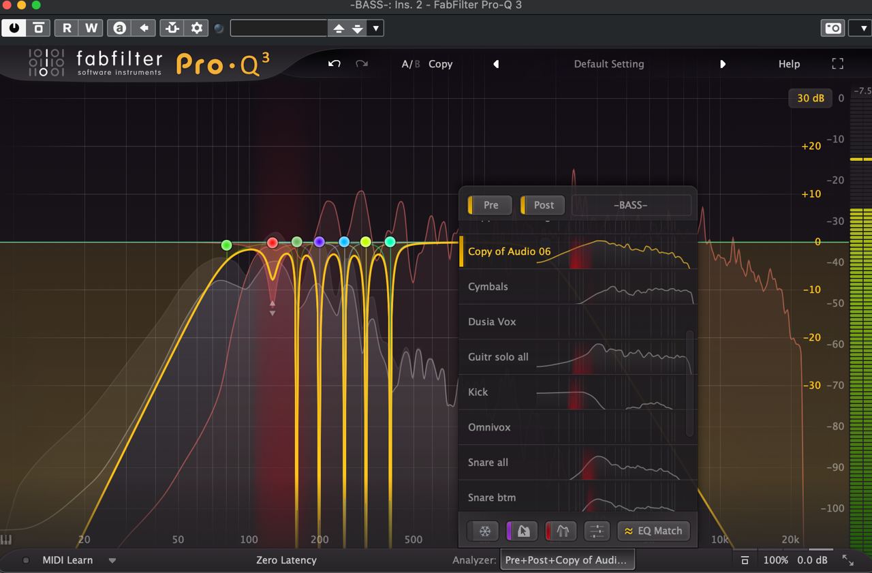Toggle the plugin bypass power button
Viewport: 872px width, 573px height.
click(x=14, y=28)
